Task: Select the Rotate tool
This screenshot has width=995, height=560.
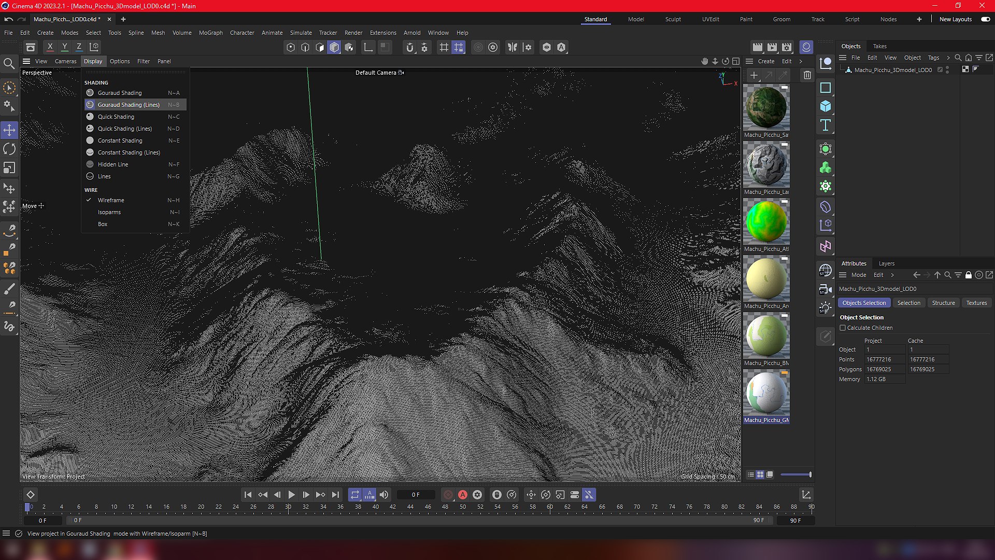Action: pos(9,149)
